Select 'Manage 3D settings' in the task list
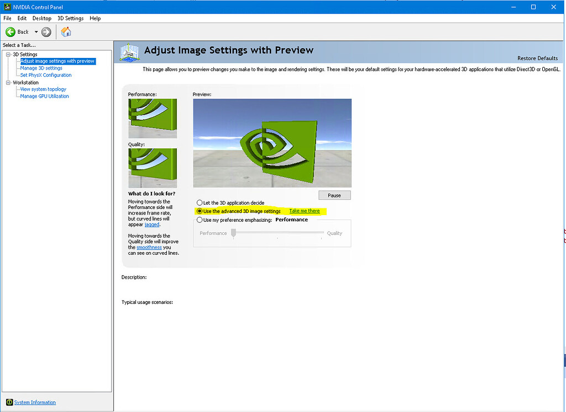The width and height of the screenshot is (566, 412). coord(41,68)
